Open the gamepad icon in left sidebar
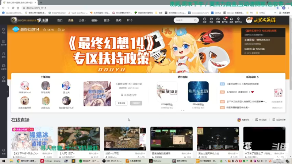 point(4,67)
